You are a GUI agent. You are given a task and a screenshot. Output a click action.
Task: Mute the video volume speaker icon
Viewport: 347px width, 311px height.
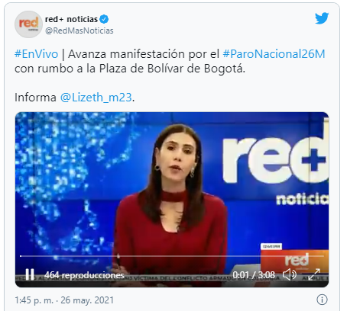click(290, 274)
